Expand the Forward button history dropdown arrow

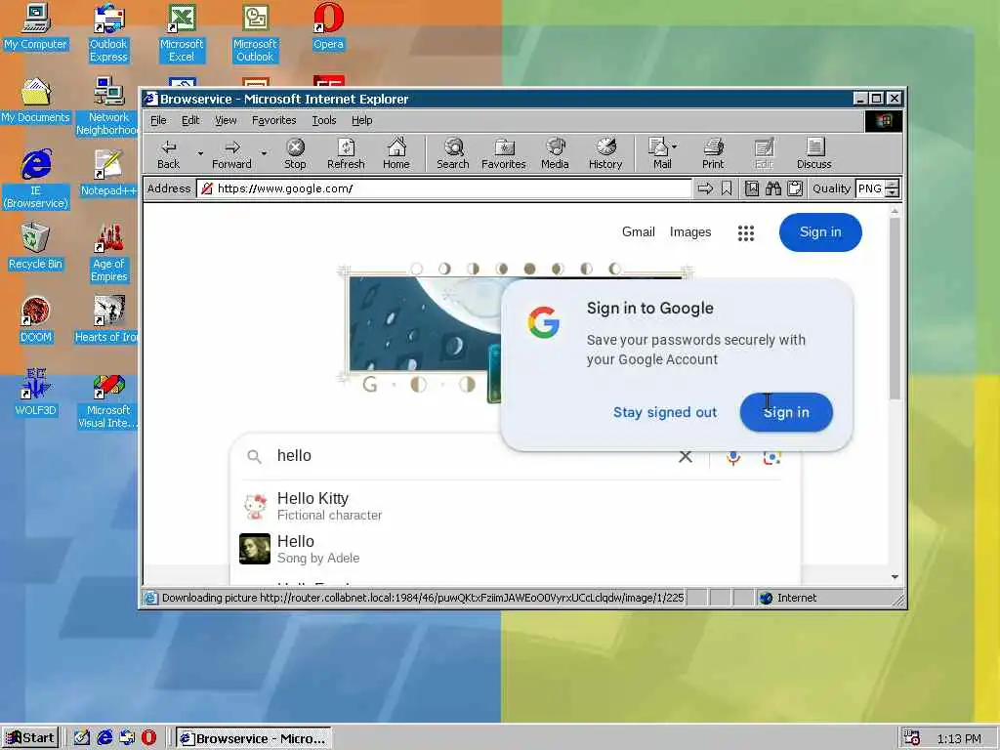[x=264, y=153]
